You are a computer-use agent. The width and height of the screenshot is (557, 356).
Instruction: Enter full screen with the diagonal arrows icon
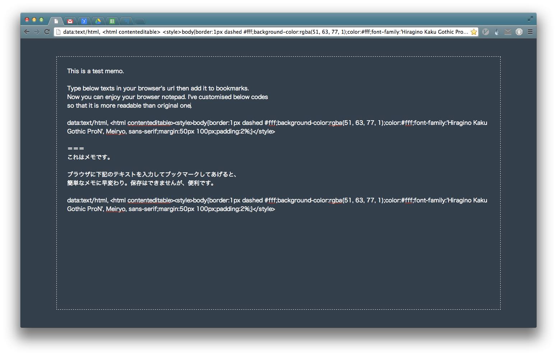530,19
